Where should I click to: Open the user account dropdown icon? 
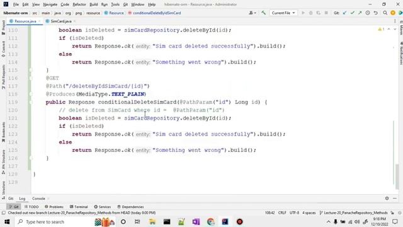tap(253, 13)
